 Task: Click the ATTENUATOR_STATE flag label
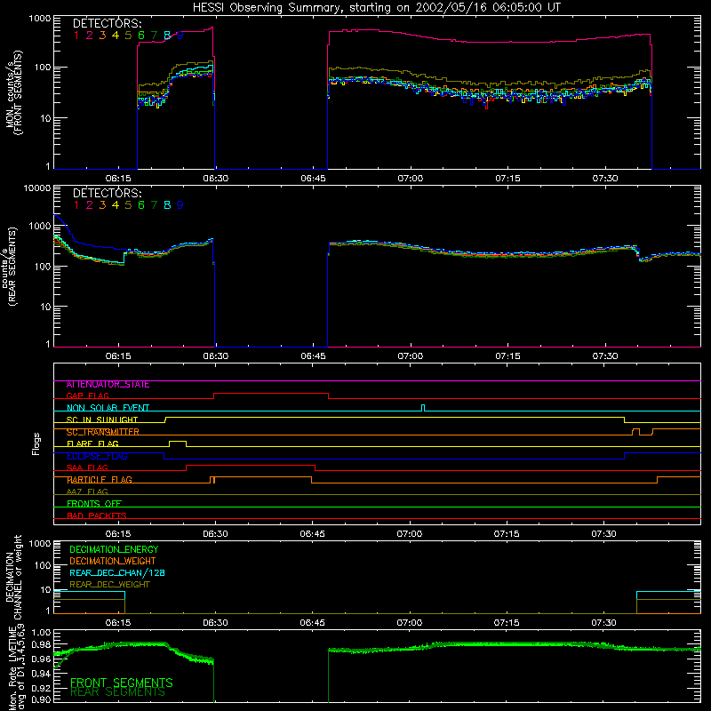108,385
